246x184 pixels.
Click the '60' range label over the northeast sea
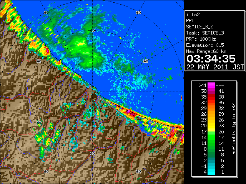coord(138,13)
